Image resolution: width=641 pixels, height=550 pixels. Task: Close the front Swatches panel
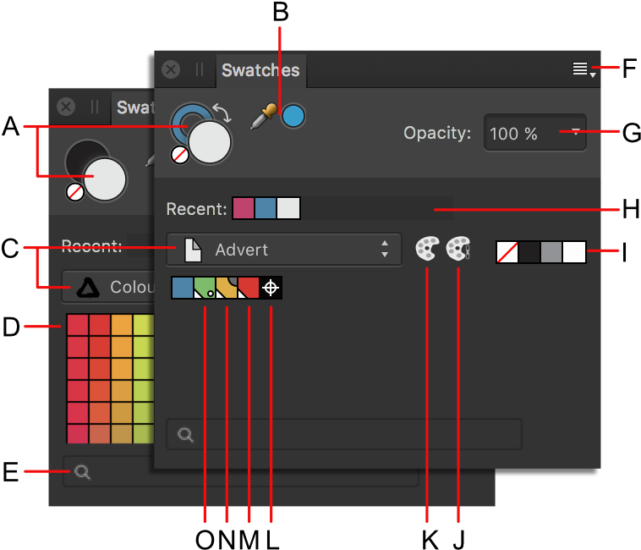(x=171, y=69)
